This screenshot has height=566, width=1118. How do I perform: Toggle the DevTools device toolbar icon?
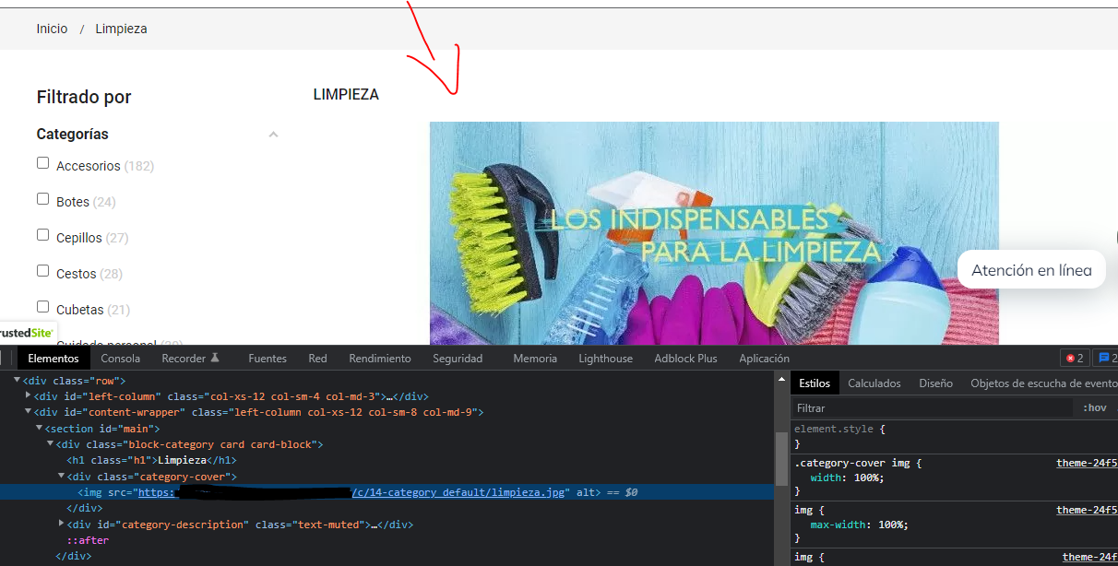3,358
